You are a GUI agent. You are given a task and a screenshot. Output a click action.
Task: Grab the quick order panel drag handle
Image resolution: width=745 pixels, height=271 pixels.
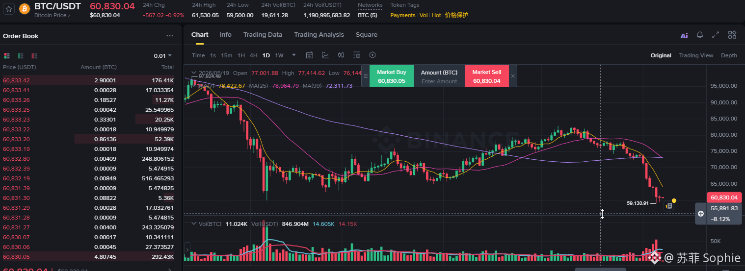[366, 76]
